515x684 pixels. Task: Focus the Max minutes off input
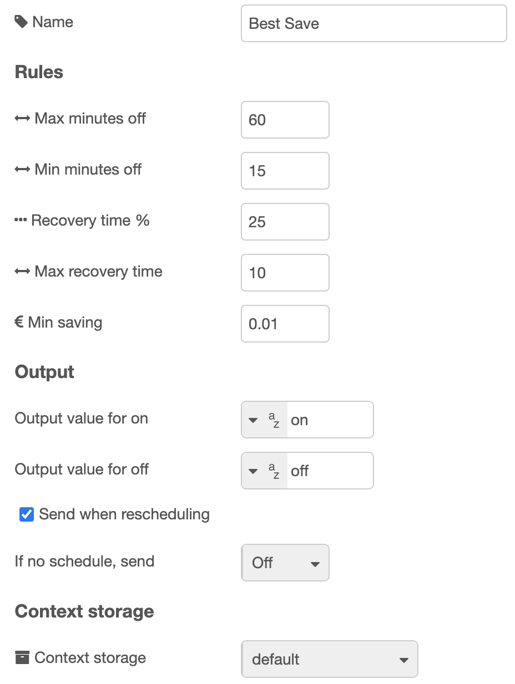[x=285, y=120]
